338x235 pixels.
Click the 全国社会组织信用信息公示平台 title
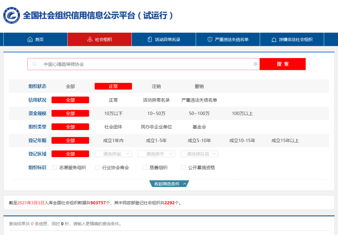pyautogui.click(x=98, y=15)
